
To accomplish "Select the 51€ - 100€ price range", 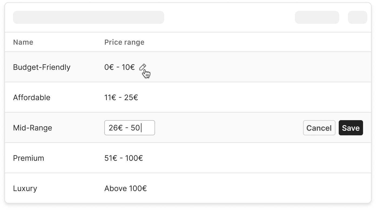I will coord(123,158).
